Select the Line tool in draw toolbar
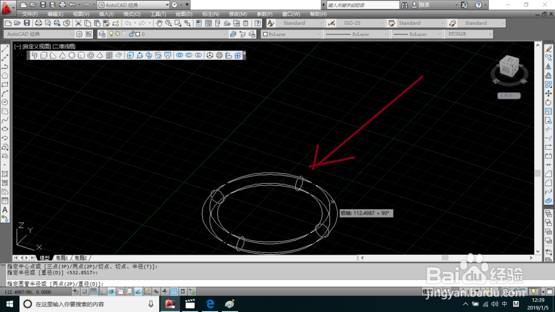This screenshot has width=555, height=312. tap(5, 49)
